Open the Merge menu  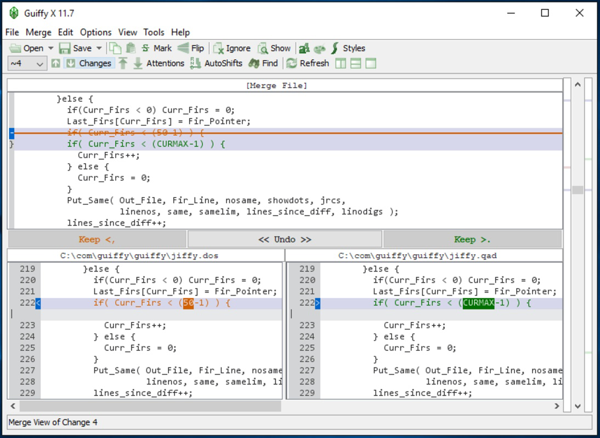coord(38,32)
